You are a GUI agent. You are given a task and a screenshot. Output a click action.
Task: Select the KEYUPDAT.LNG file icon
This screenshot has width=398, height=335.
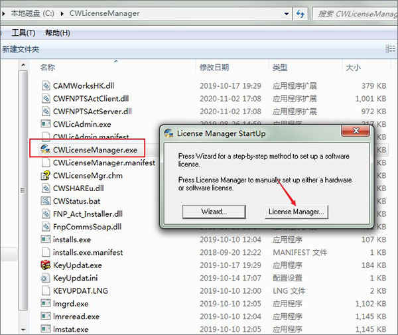point(46,291)
